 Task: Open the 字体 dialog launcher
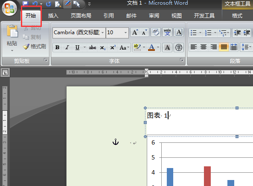182,60
